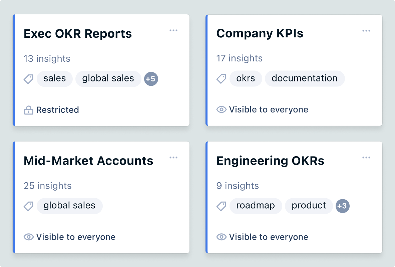Open the Exec OKR Reports more-options menu
Image resolution: width=395 pixels, height=267 pixels.
pyautogui.click(x=173, y=31)
